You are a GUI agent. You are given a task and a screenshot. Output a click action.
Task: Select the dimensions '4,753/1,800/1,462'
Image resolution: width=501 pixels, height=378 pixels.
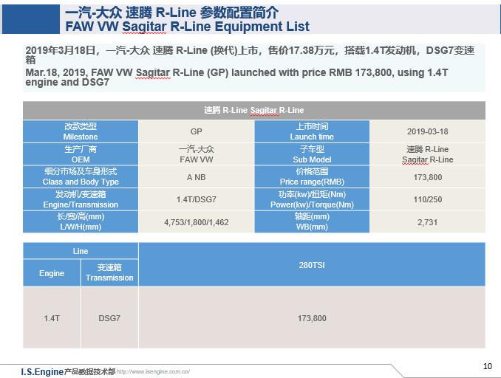(x=196, y=222)
